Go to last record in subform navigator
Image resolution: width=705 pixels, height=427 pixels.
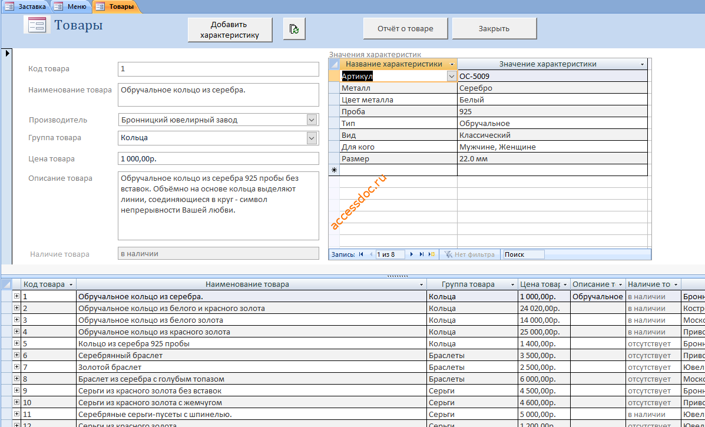(x=422, y=254)
